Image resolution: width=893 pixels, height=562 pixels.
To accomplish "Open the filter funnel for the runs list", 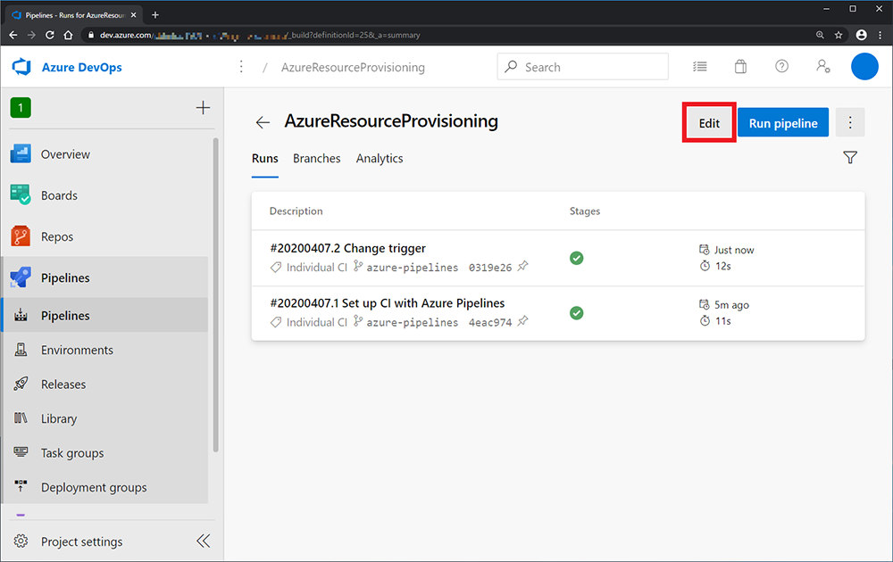I will click(x=850, y=158).
